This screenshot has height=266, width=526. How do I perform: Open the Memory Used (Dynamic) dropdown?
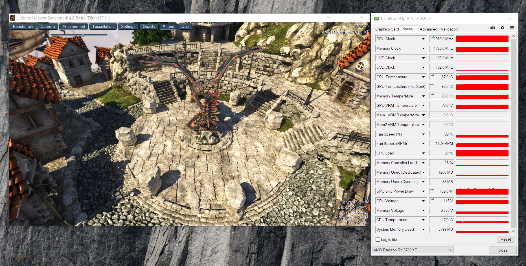[x=423, y=182]
